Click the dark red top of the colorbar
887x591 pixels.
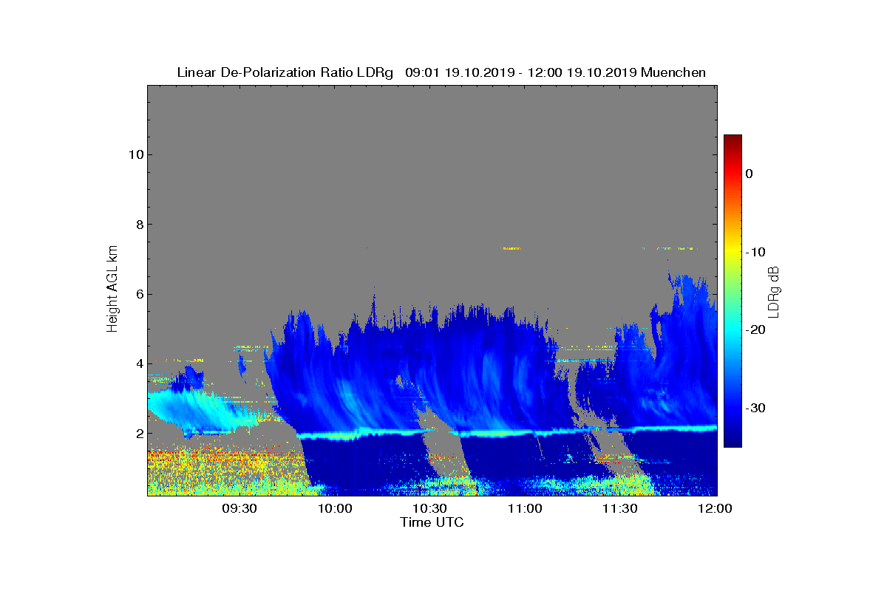(x=733, y=139)
